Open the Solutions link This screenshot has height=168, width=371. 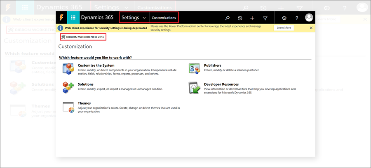[86, 84]
